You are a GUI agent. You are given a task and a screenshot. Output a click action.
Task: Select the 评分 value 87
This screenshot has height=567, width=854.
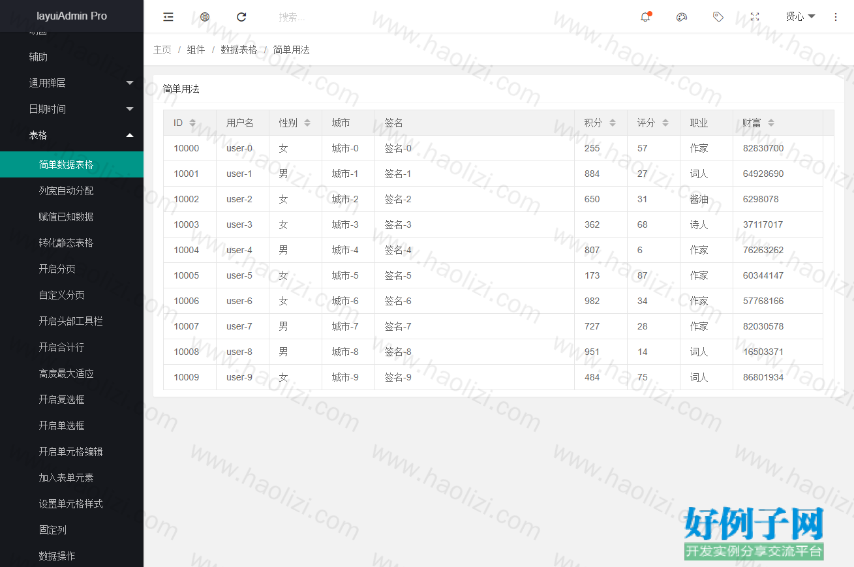654,275
